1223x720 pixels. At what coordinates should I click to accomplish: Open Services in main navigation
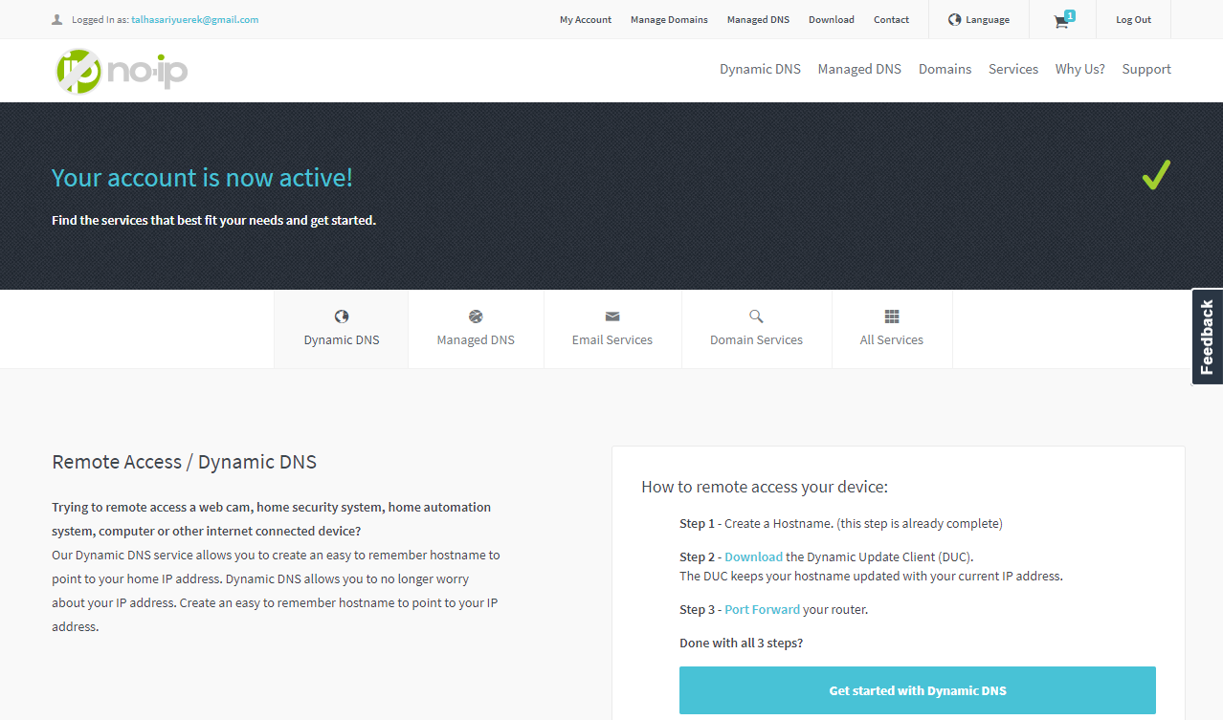tap(1013, 69)
